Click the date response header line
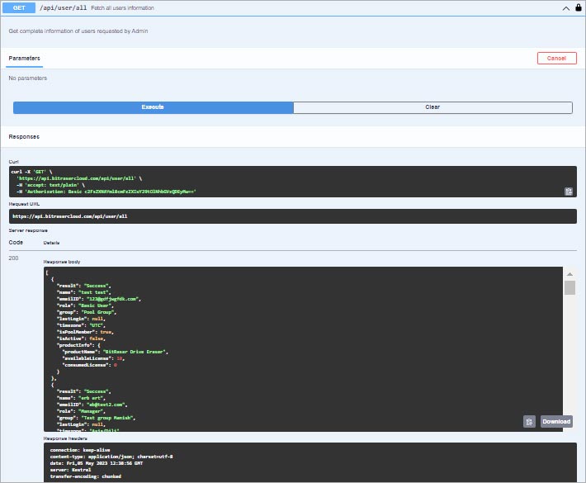This screenshot has width=586, height=483. click(x=97, y=463)
